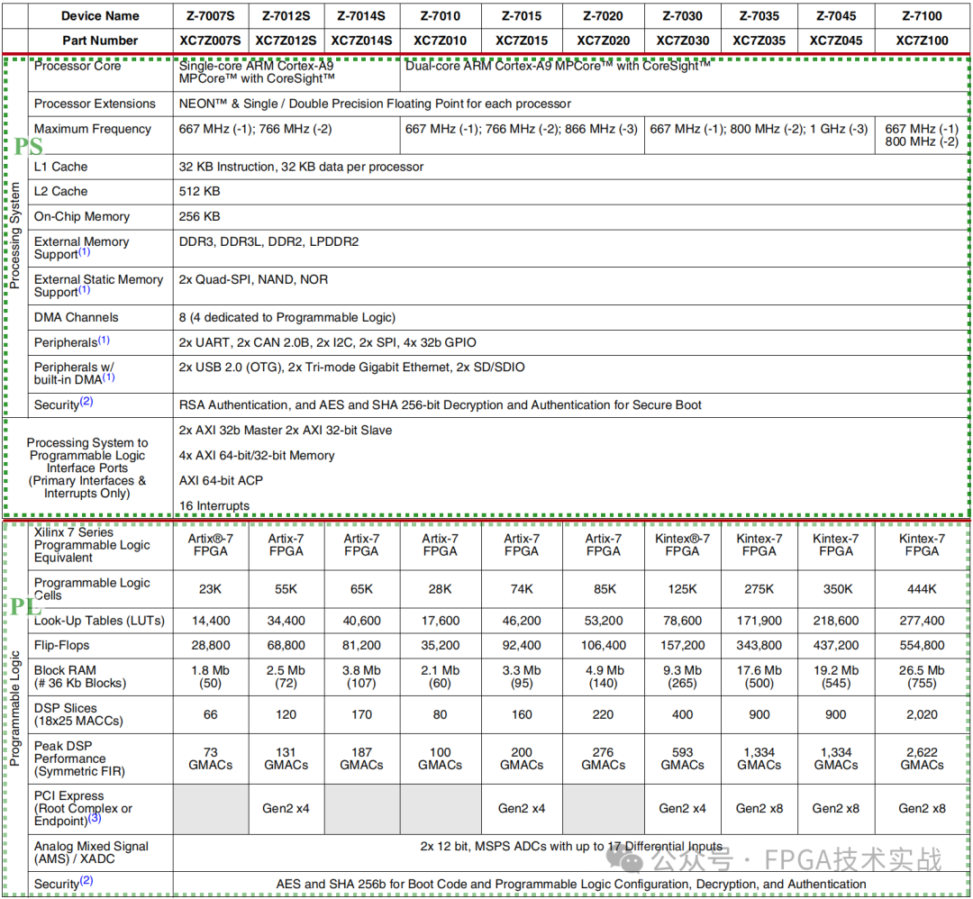Select part number XC7Z020
The width and height of the screenshot is (973, 899).
click(603, 41)
